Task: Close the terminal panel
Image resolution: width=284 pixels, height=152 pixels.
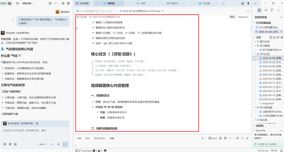Action: pyautogui.click(x=247, y=138)
